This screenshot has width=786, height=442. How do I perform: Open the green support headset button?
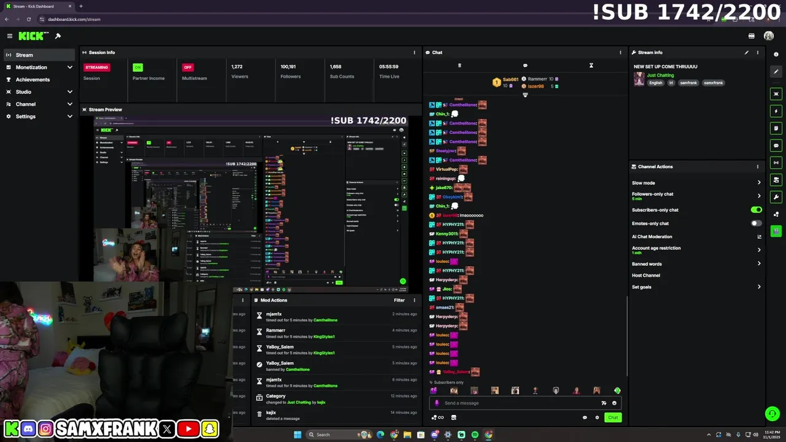[772, 413]
